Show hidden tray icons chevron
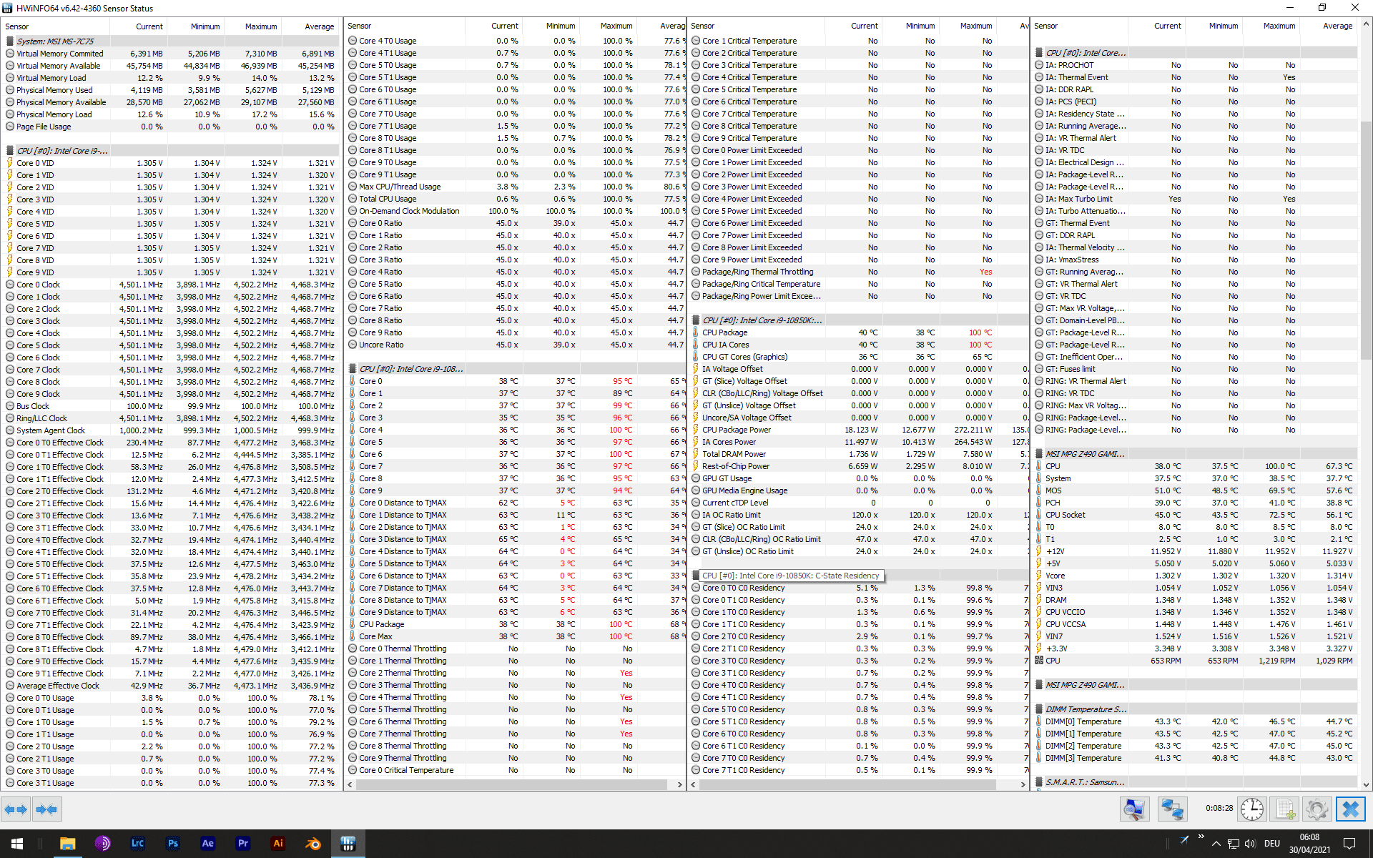The width and height of the screenshot is (1373, 858). [1216, 844]
